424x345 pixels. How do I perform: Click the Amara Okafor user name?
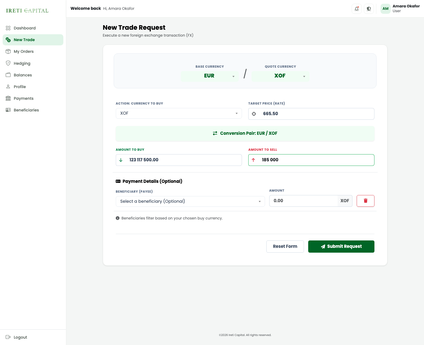pyautogui.click(x=406, y=6)
